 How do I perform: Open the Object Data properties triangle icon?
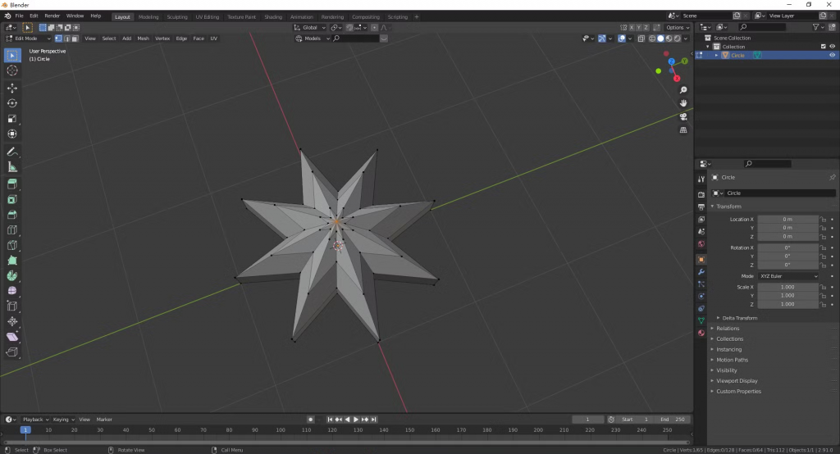(701, 320)
